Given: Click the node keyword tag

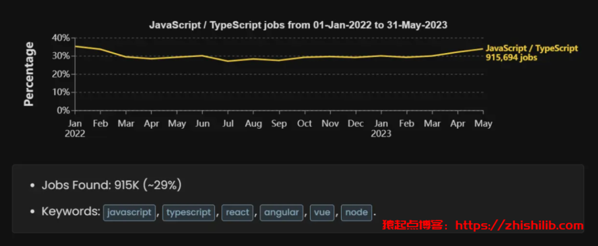Looking at the screenshot, I should pyautogui.click(x=356, y=213).
